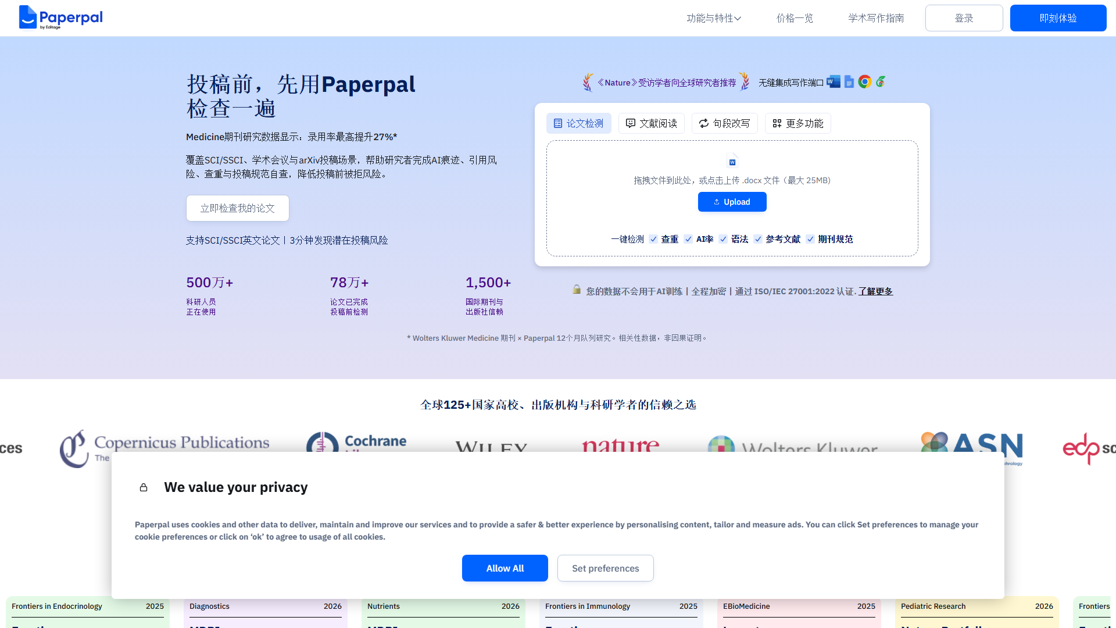
Task: Click the Set preferences button
Action: tap(606, 568)
